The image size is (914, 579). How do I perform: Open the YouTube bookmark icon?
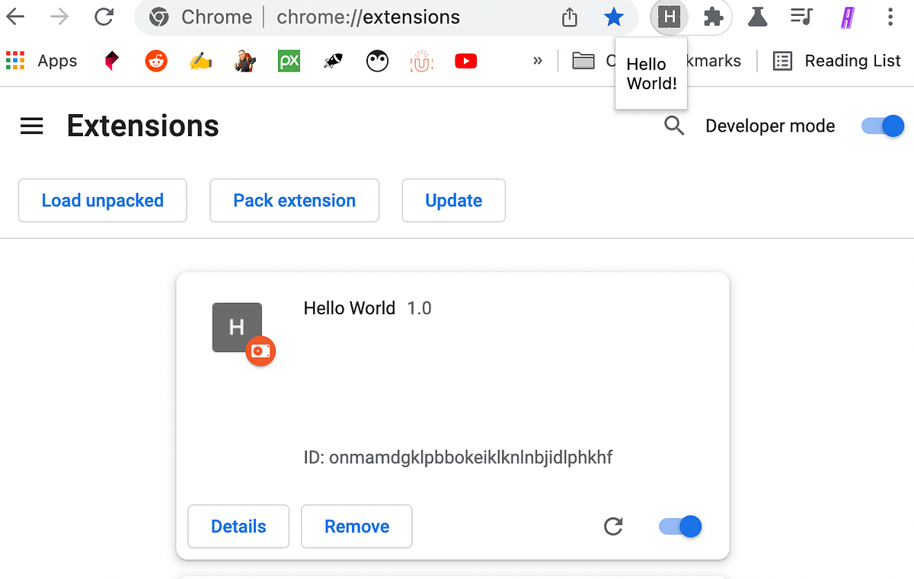(465, 61)
